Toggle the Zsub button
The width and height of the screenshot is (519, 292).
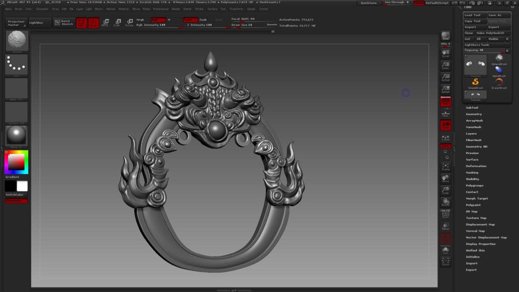[203, 20]
